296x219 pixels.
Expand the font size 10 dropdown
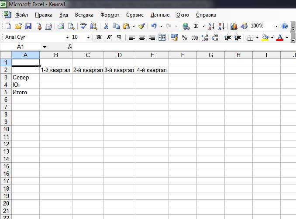88,38
